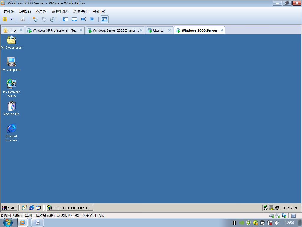This screenshot has height=227, width=302.
Task: Toggle the thumbnail bar view icon
Action: (x=74, y=19)
